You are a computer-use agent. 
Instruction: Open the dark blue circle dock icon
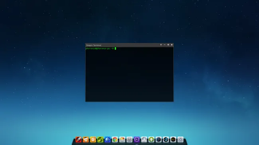(159, 139)
